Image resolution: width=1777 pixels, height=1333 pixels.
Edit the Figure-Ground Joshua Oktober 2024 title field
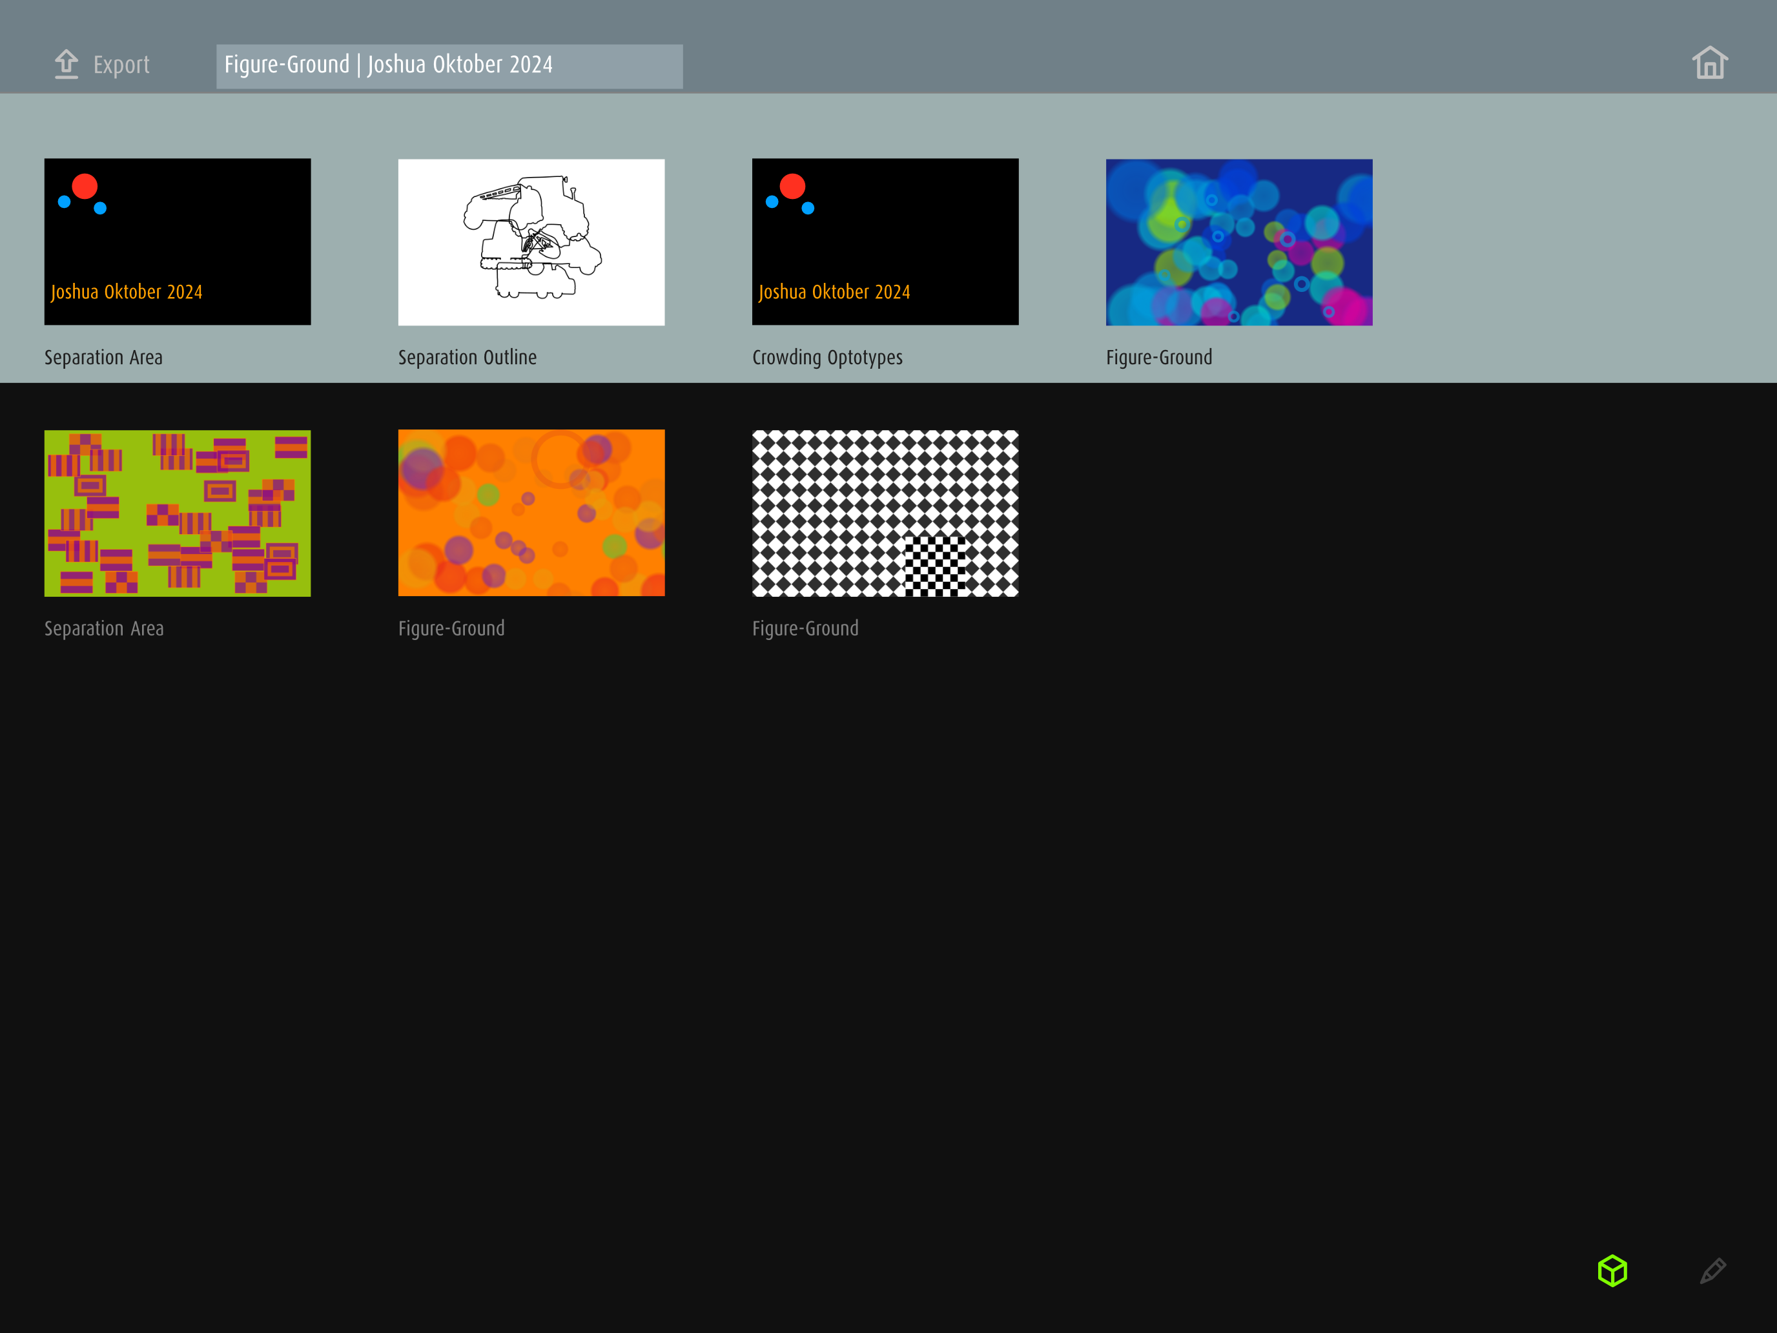coord(449,66)
